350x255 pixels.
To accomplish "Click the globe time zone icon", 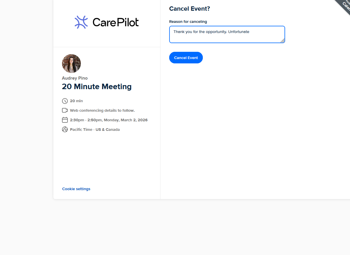I will point(65,129).
